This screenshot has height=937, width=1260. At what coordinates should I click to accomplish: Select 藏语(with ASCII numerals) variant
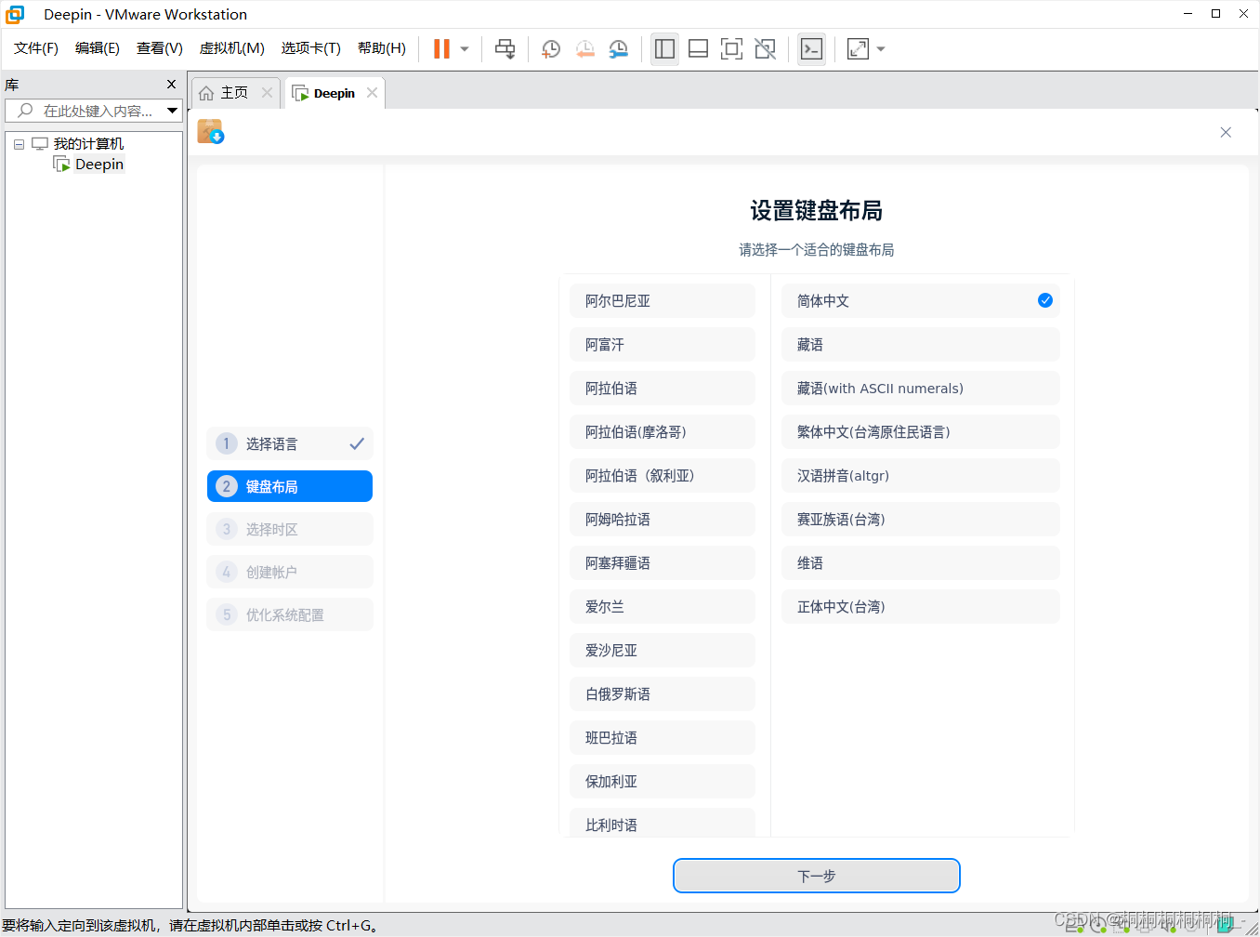tap(921, 388)
